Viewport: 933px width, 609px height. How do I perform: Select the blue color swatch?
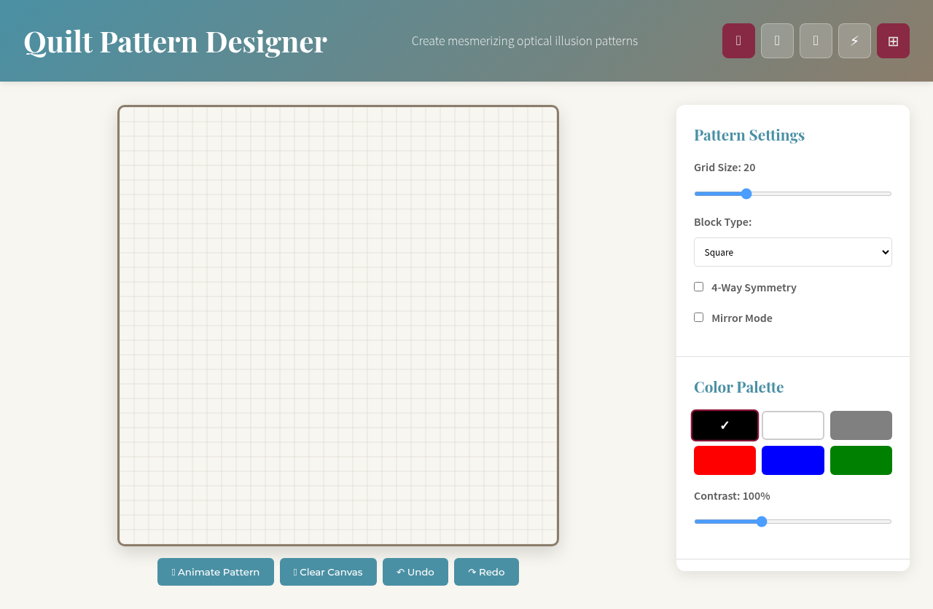click(792, 460)
